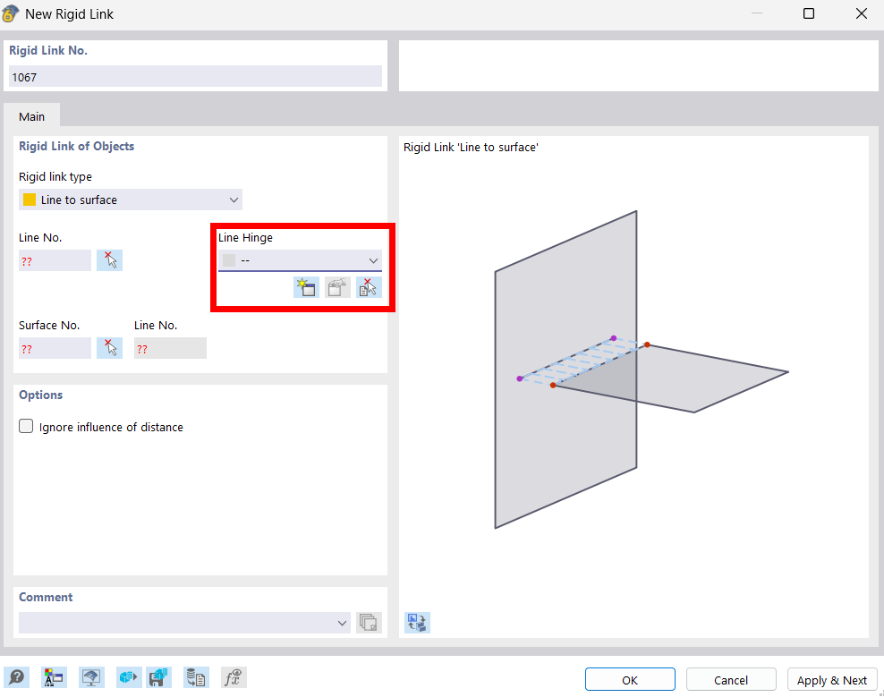The image size is (884, 697).
Task: Create a new line hinge
Action: (306, 287)
